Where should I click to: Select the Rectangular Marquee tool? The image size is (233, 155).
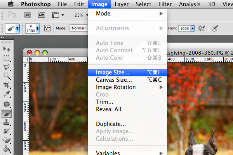point(7,58)
